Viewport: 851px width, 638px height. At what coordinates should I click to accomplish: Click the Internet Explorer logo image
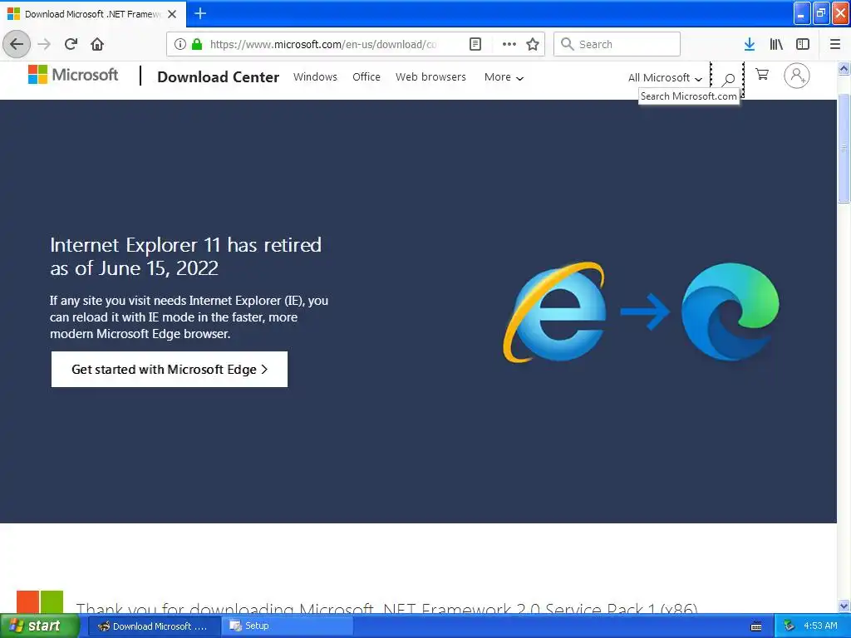point(554,312)
